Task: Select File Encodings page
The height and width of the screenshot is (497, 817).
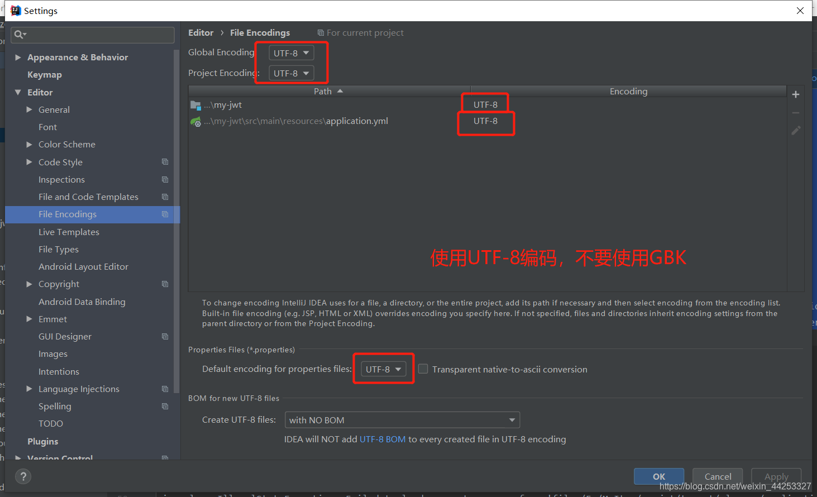Action: 93,214
